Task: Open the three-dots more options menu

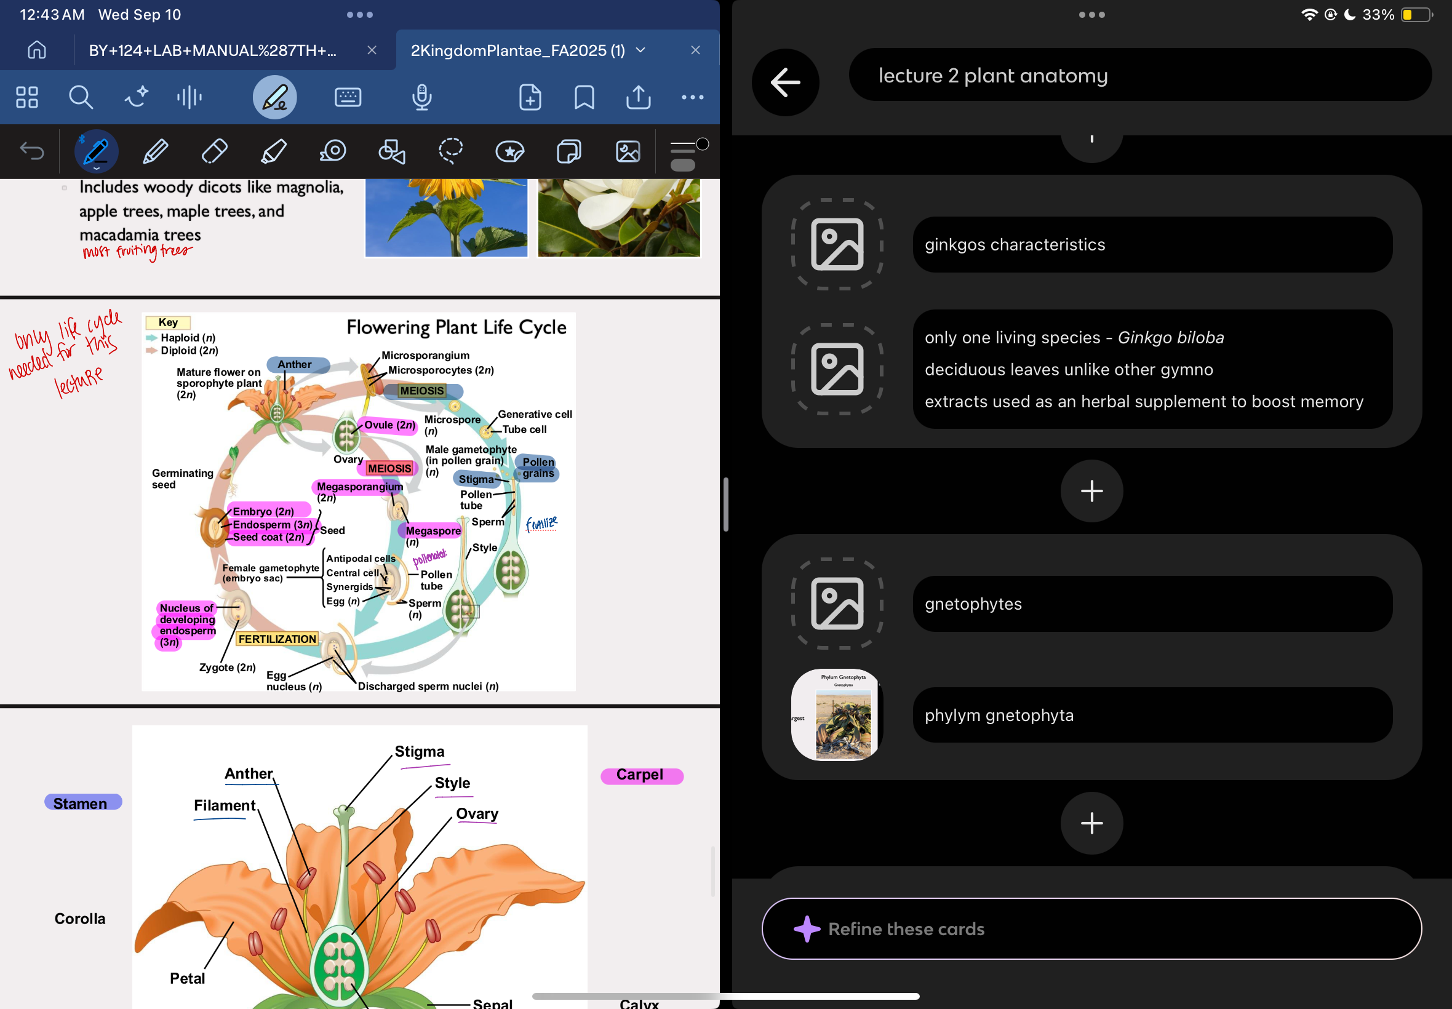Action: coord(692,97)
